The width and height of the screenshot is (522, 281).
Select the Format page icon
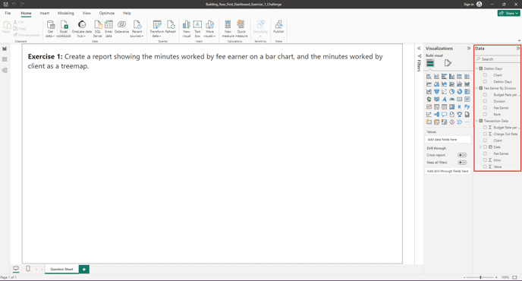click(x=448, y=63)
